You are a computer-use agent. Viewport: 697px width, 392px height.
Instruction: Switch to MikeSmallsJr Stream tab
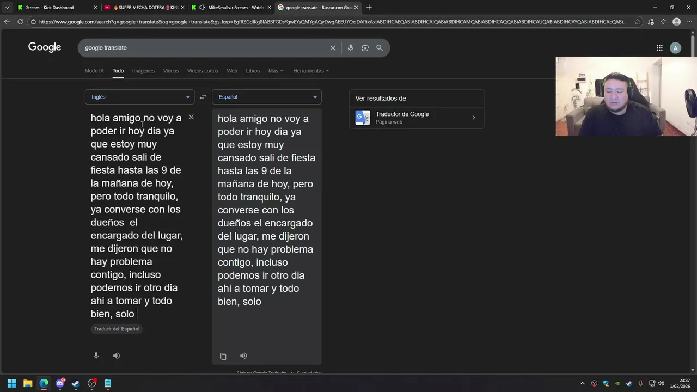click(231, 8)
